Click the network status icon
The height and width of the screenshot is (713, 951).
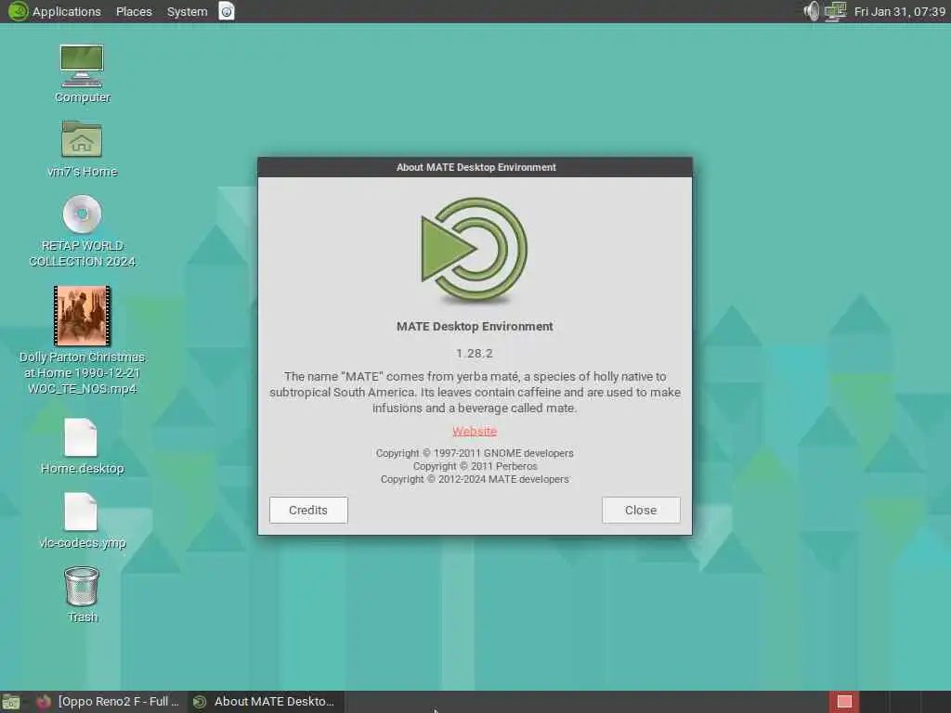point(835,11)
